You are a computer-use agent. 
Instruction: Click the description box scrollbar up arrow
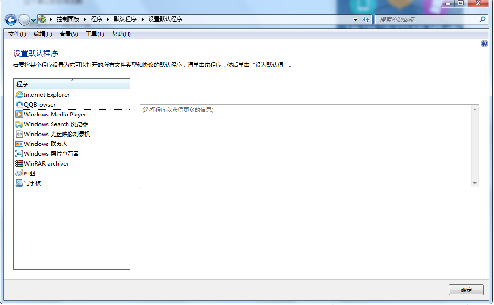click(x=475, y=109)
